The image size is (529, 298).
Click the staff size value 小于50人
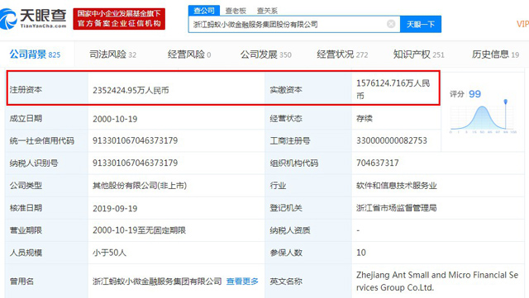click(110, 253)
